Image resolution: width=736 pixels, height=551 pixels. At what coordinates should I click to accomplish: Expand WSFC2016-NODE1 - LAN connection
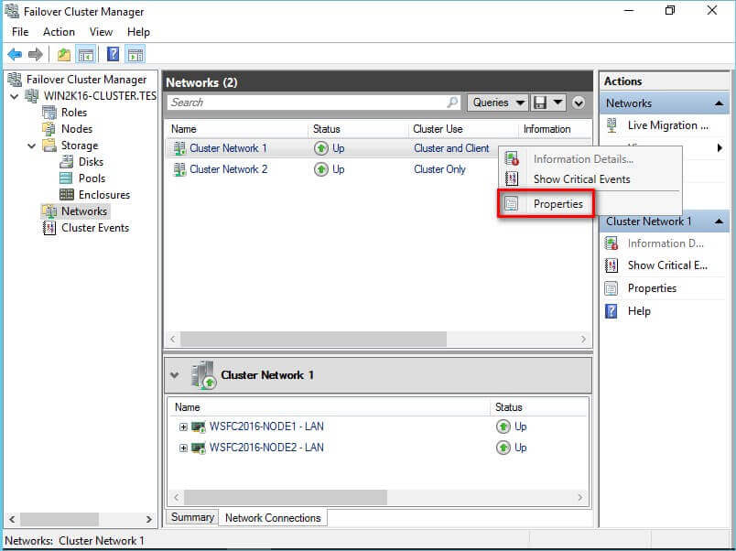pyautogui.click(x=183, y=427)
